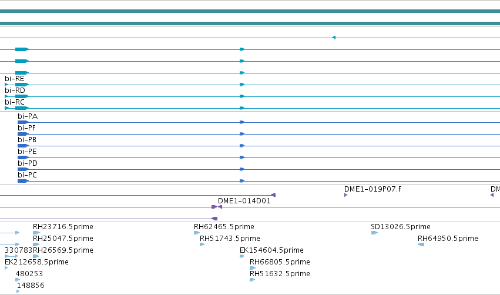Click the arrow glyph under RH62465.5prime
This screenshot has height=295, width=500.
197,233
